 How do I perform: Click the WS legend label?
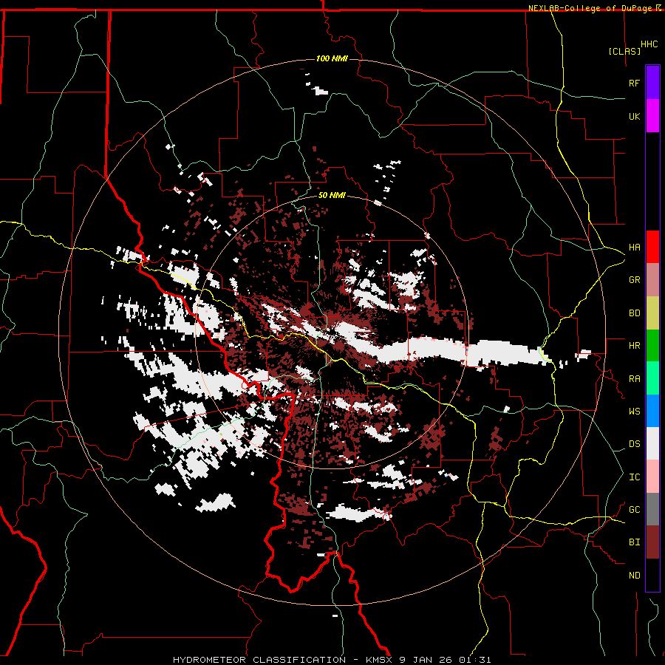[634, 412]
